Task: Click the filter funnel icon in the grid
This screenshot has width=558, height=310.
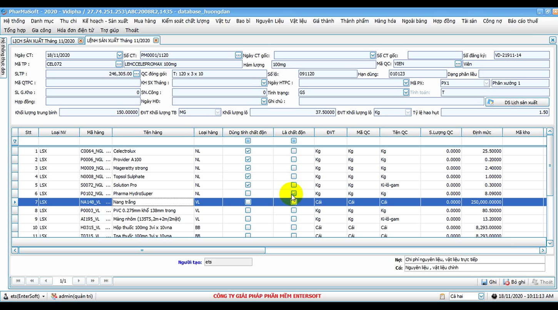Action: 15,141
